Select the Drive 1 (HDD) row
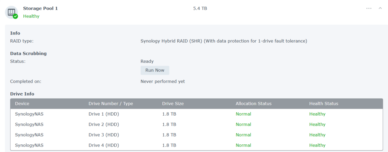The height and width of the screenshot is (152, 388). (x=104, y=114)
